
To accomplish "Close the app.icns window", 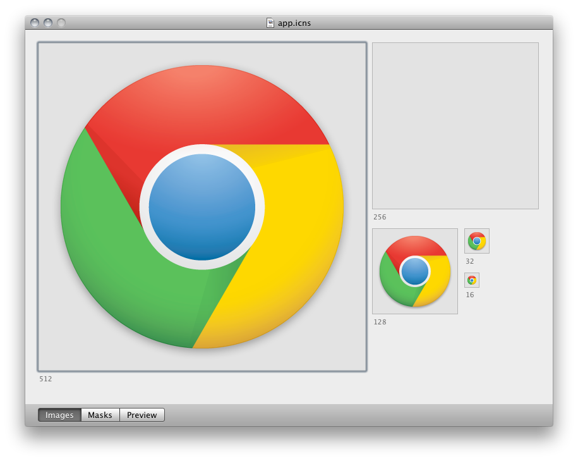I will point(35,23).
